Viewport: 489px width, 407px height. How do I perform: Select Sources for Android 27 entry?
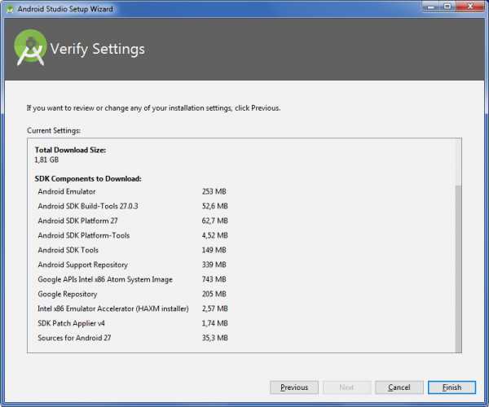pyautogui.click(x=74, y=338)
